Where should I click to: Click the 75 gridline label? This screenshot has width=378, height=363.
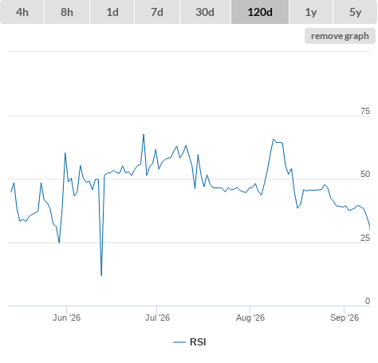(365, 111)
